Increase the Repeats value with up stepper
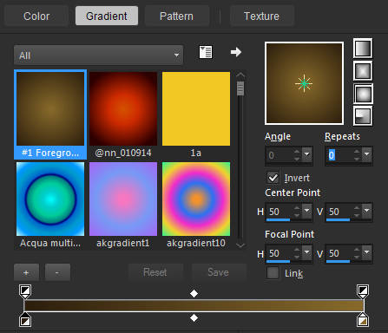 tap(357, 152)
